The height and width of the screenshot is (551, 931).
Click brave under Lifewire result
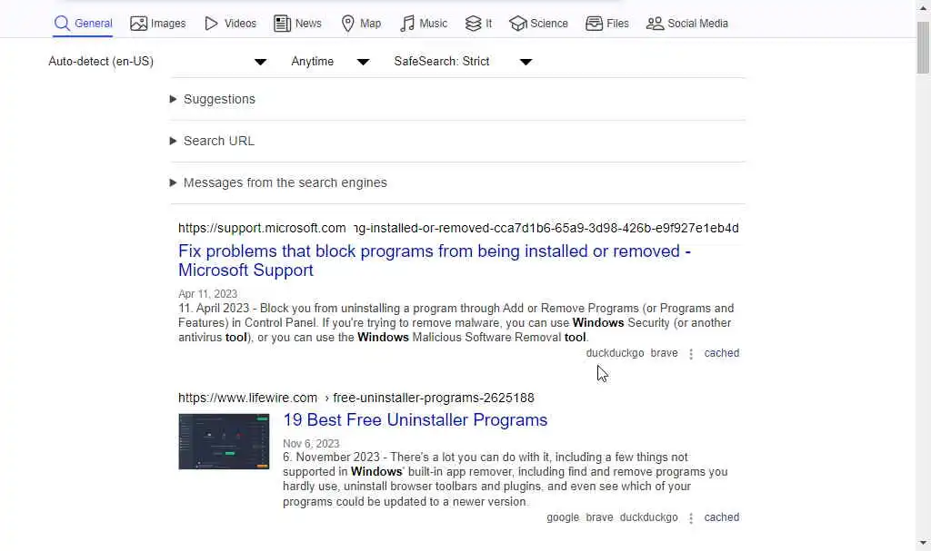pos(599,517)
